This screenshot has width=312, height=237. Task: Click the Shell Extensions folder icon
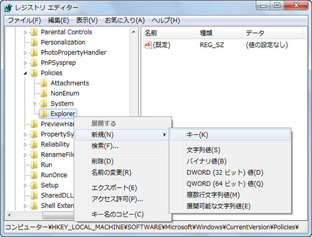[34, 205]
